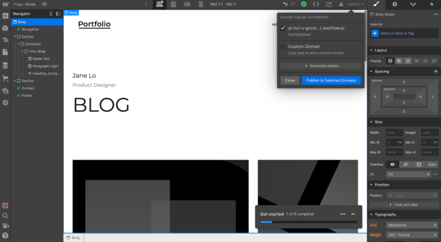
Task: Select the desktop breakpoint icon
Action: tap(159, 4)
